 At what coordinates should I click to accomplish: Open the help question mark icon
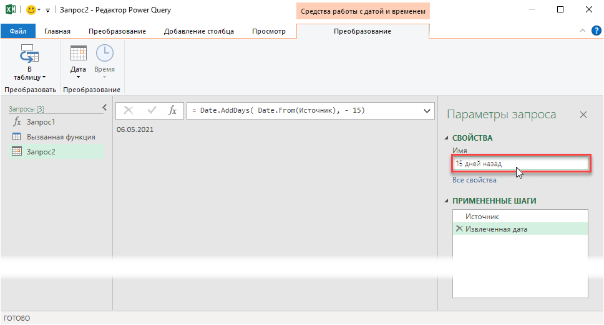pyautogui.click(x=596, y=31)
